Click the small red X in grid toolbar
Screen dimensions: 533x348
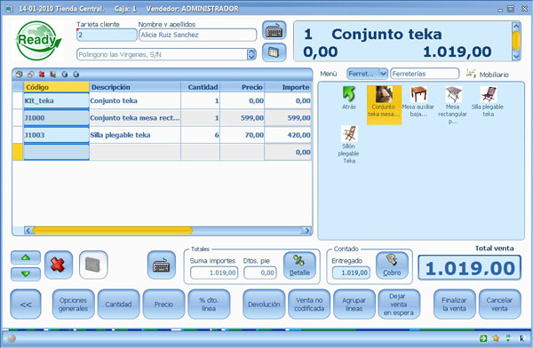point(42,74)
